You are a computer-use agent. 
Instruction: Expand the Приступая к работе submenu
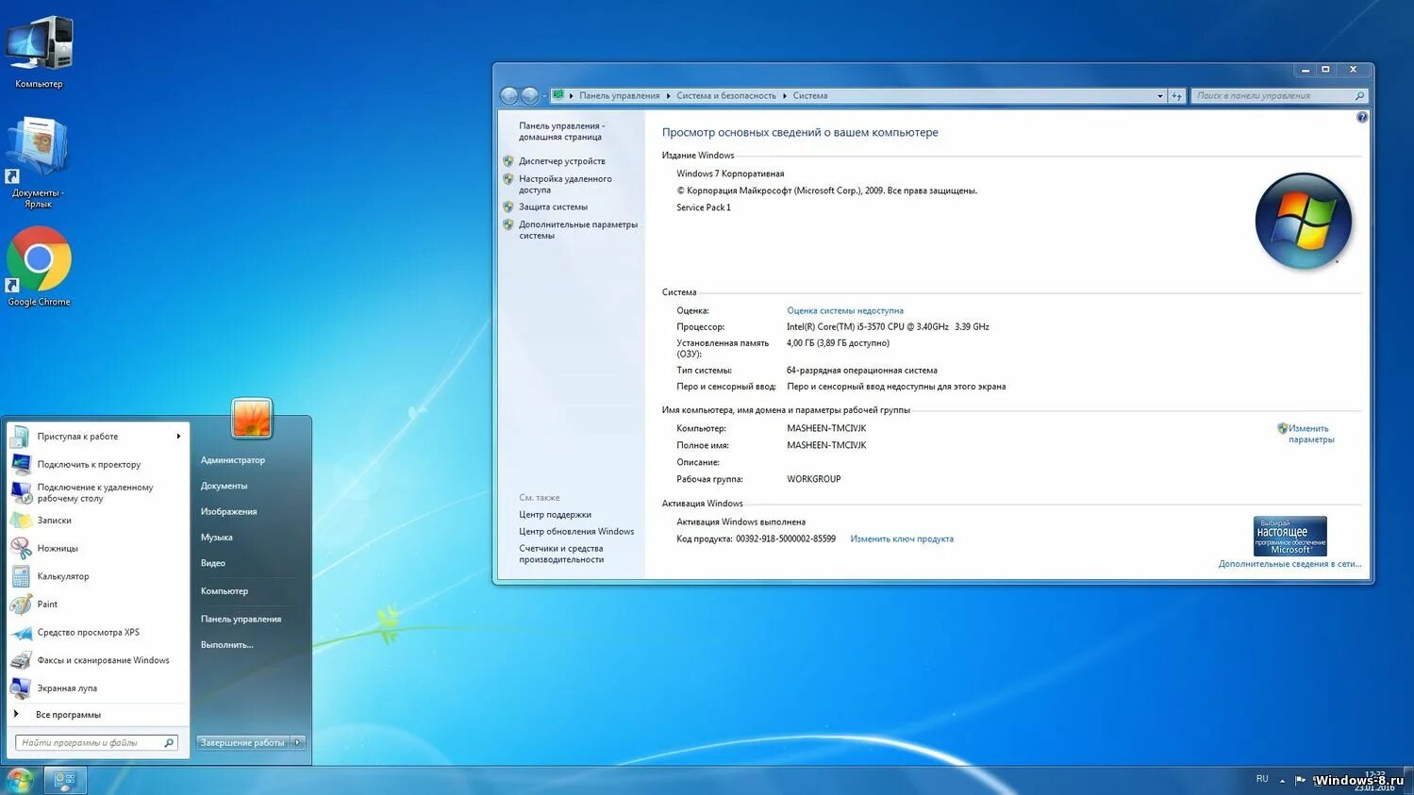[x=177, y=436]
